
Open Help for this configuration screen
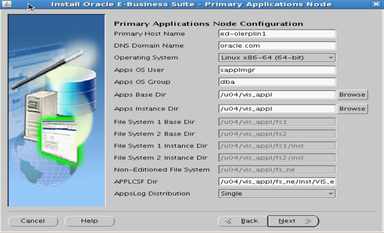[89, 221]
